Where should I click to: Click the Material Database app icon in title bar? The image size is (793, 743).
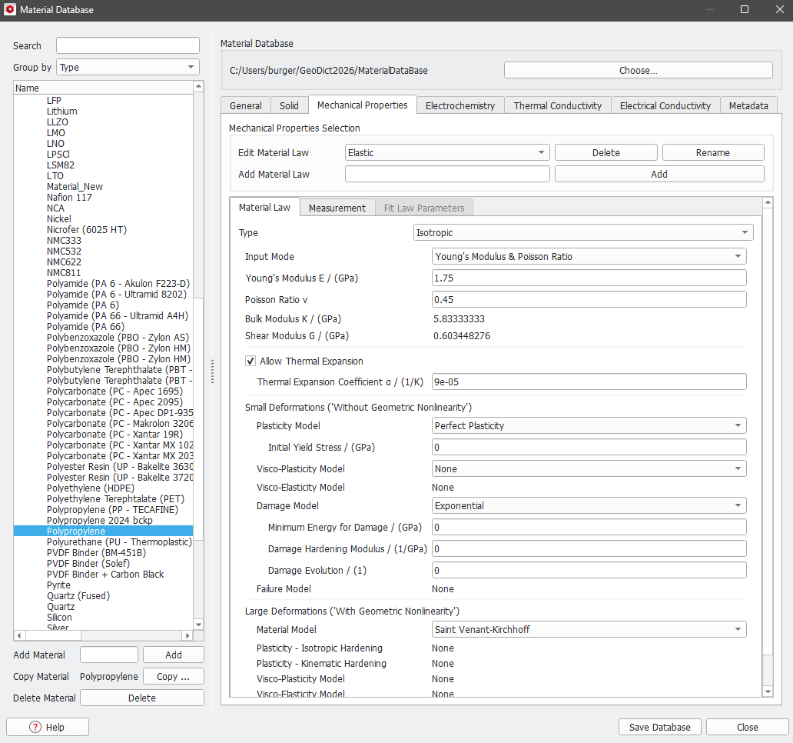click(x=10, y=10)
